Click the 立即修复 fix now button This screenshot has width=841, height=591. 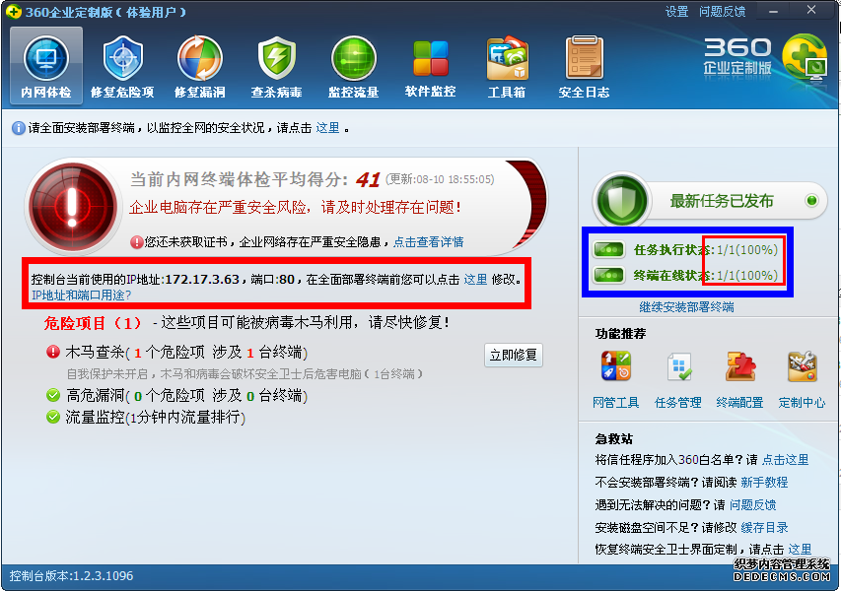click(514, 356)
